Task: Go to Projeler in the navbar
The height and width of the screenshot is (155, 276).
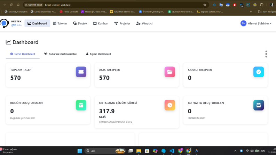Action: (122, 23)
